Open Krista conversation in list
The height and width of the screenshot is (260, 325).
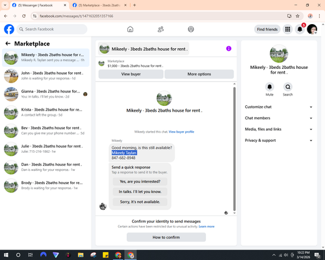[x=45, y=112]
